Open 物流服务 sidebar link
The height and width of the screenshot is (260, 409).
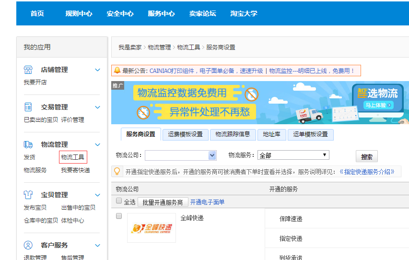[35, 170]
